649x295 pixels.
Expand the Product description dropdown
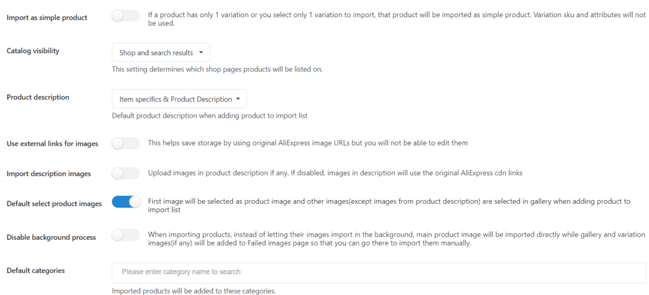click(x=179, y=99)
